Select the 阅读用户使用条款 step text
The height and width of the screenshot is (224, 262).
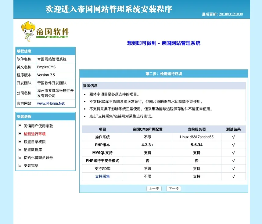click(x=38, y=126)
